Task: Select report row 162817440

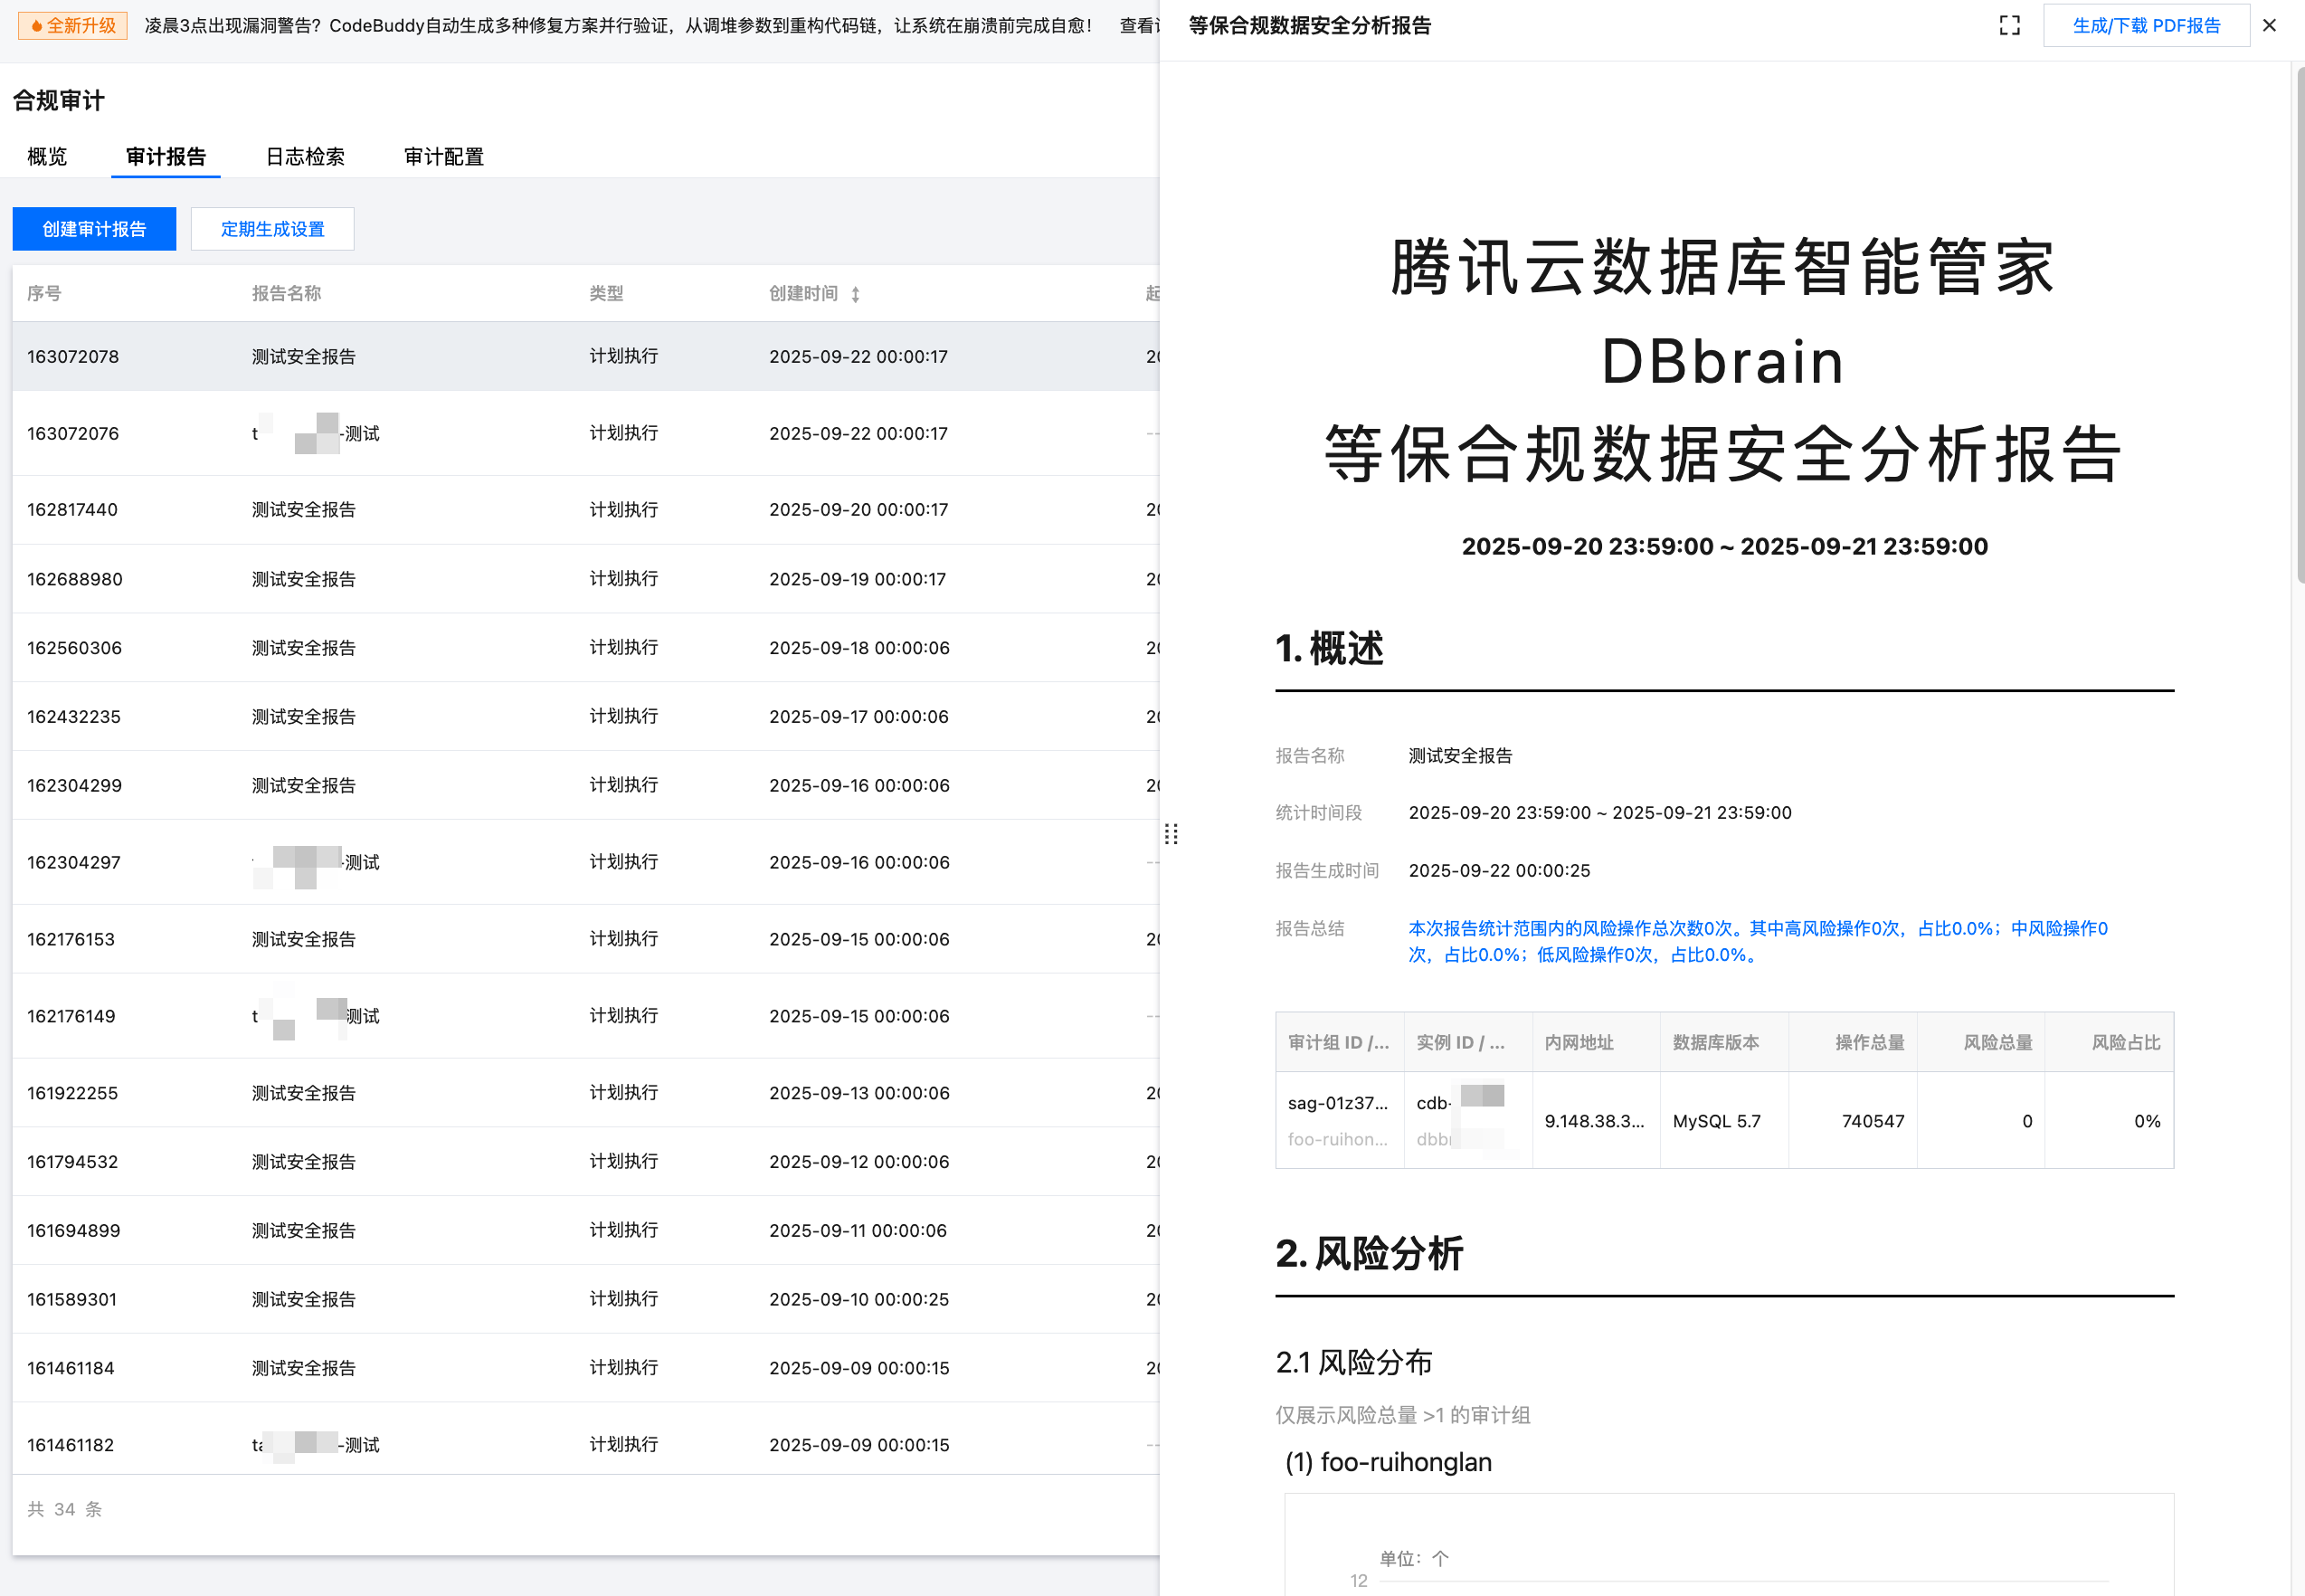Action: 73,510
